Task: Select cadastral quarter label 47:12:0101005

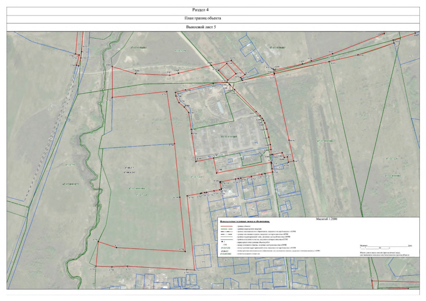Action: pos(228,136)
